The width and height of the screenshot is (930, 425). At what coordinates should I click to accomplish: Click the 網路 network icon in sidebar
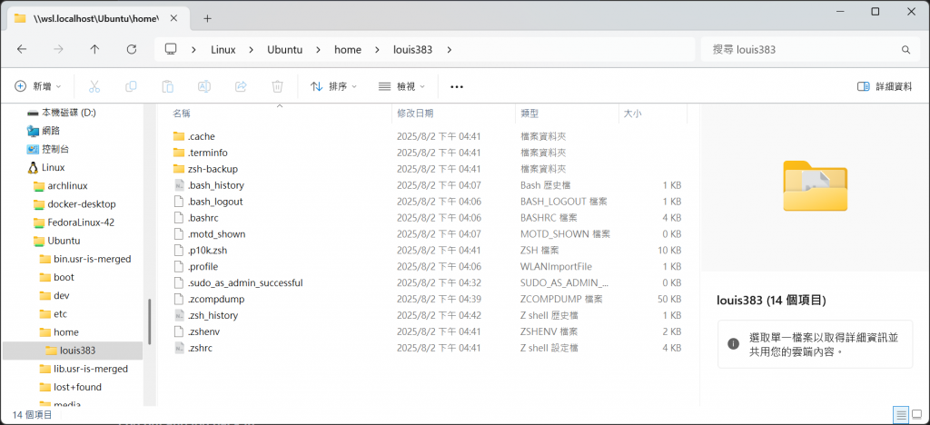(33, 131)
